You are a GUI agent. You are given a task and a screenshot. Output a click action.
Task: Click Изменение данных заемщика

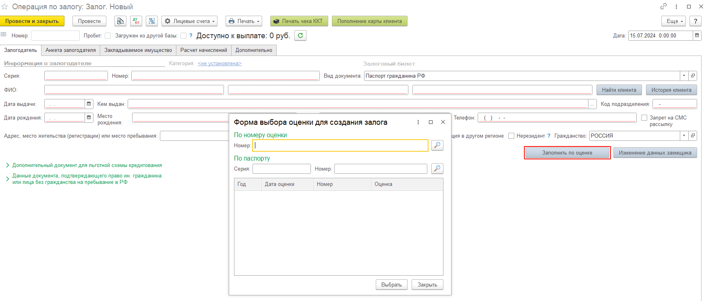pyautogui.click(x=655, y=153)
